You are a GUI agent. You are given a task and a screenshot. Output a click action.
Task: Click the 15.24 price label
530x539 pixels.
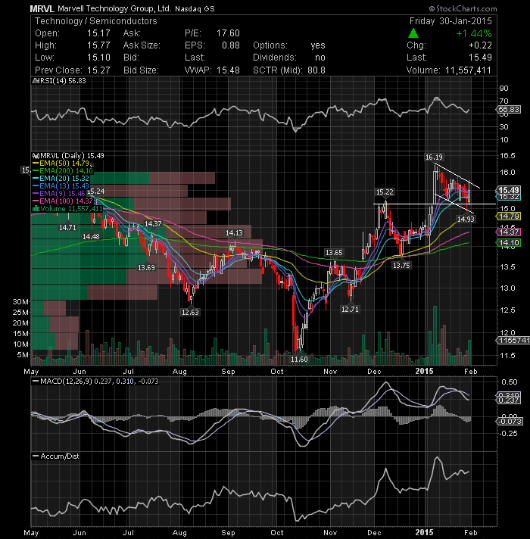tap(96, 191)
